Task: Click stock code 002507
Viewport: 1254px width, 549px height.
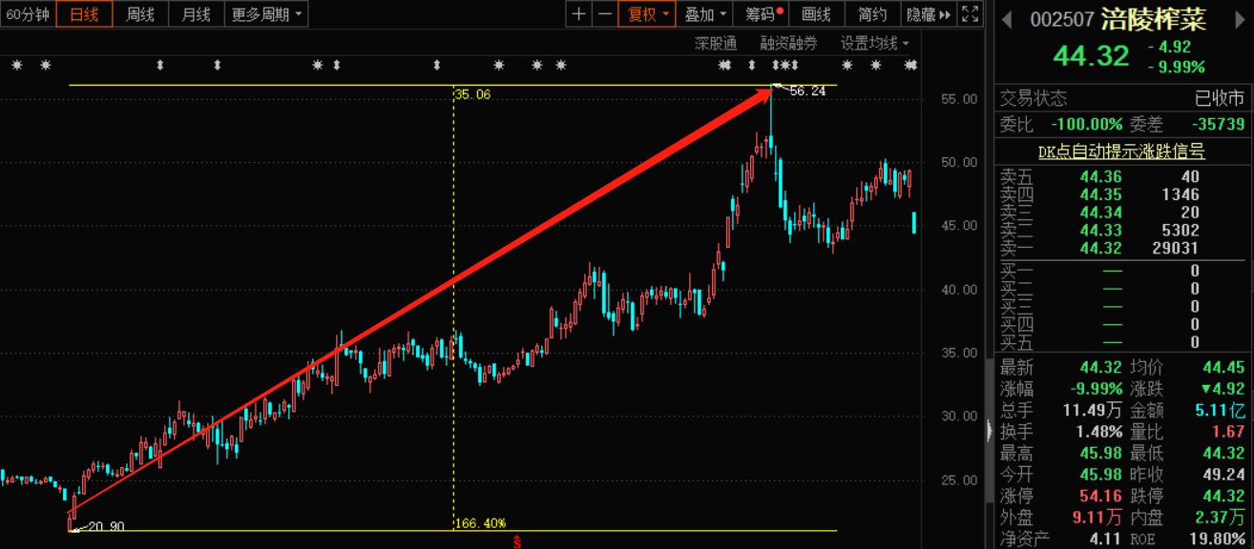Action: click(x=1062, y=20)
